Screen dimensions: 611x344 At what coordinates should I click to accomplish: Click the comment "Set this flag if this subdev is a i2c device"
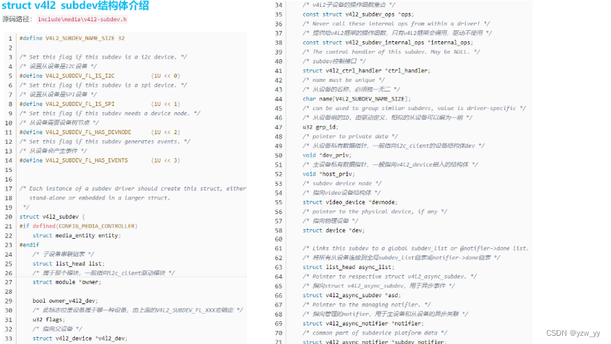point(103,57)
